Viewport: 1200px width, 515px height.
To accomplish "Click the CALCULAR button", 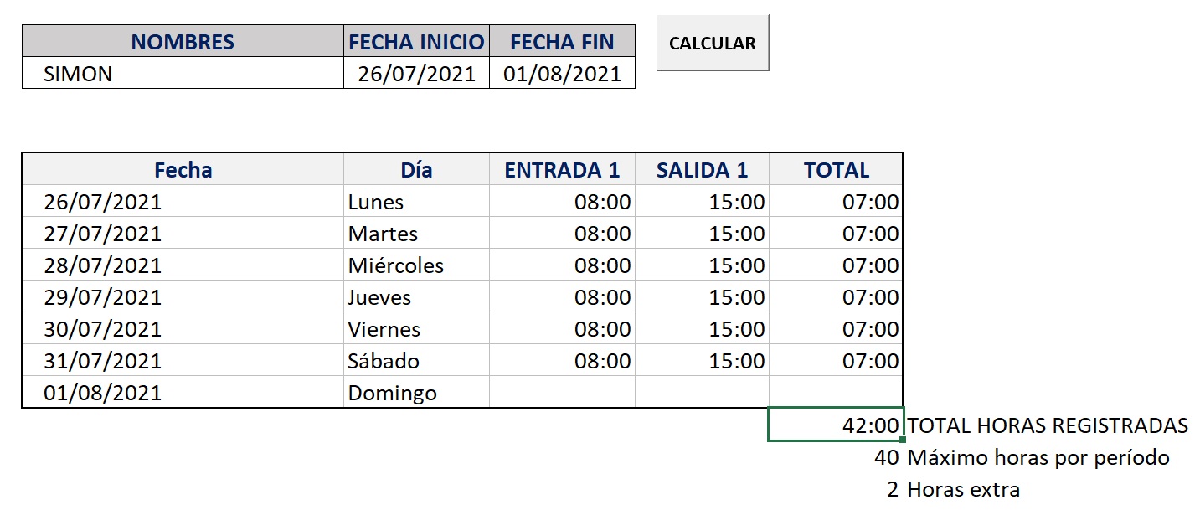I will (712, 44).
